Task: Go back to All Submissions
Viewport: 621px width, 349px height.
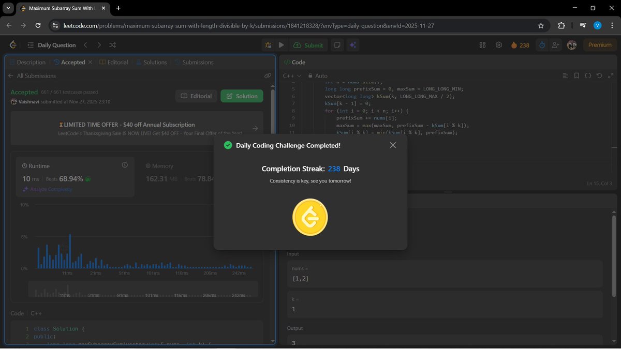Action: [x=32, y=75]
